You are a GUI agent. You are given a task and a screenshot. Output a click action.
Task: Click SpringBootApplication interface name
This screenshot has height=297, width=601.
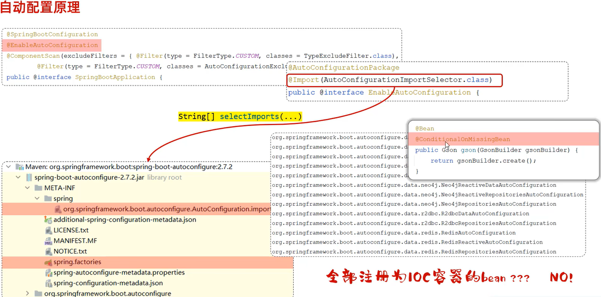(115, 77)
